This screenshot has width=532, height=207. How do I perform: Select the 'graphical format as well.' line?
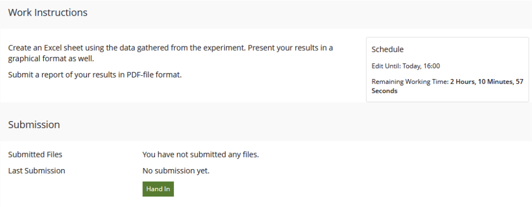click(x=51, y=58)
